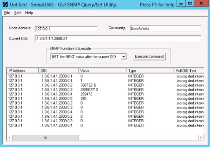Screen dimensions: 210x147
Task: Click the horizontal scrollbar left arrow
Action: pyautogui.click(x=9, y=138)
